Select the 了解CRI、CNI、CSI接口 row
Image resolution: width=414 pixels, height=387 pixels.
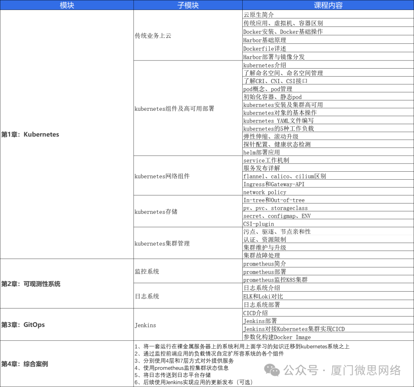point(328,80)
